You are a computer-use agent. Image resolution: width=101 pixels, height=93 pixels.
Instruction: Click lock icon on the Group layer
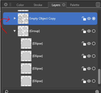(x=84, y=31)
